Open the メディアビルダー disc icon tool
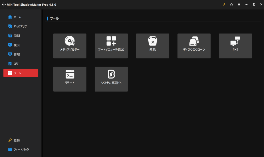The image size is (264, 157). [70, 41]
